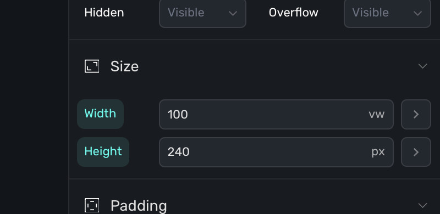Click the Width label tag
Screen dimensions: 440x214
100,114
